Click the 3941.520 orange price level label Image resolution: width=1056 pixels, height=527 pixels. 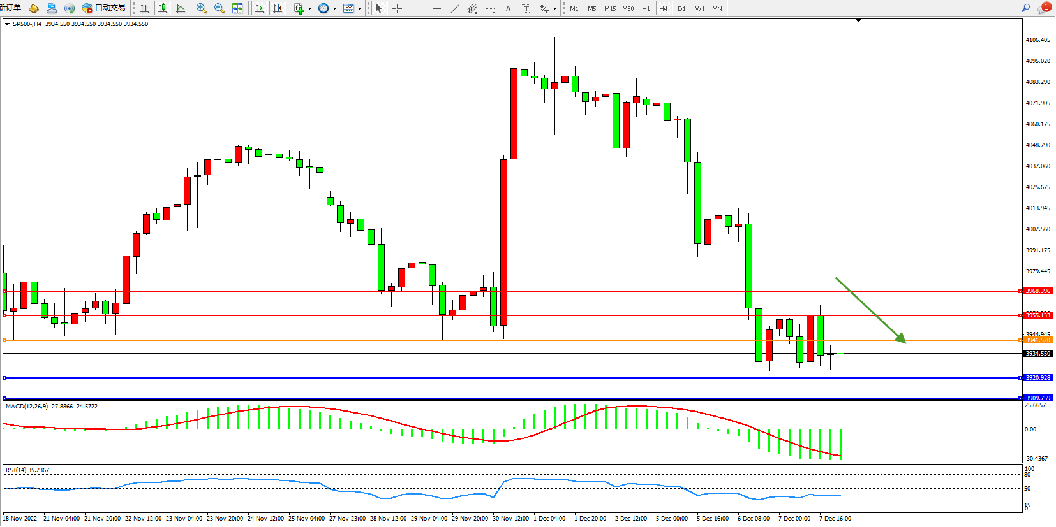point(1037,340)
